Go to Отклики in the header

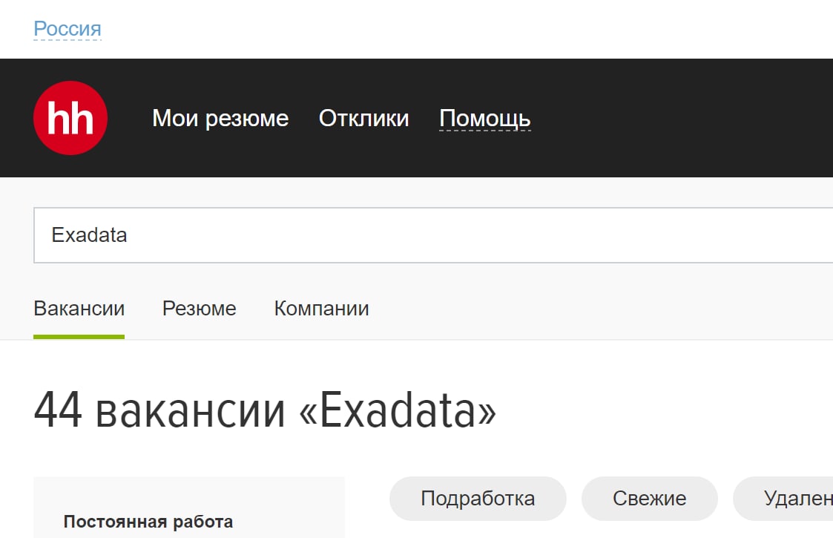point(364,118)
